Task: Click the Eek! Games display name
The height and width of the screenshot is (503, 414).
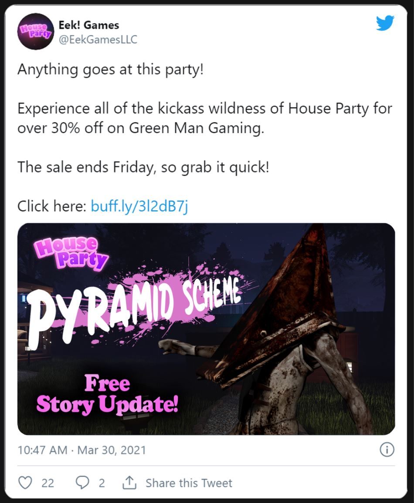Action: click(x=88, y=25)
